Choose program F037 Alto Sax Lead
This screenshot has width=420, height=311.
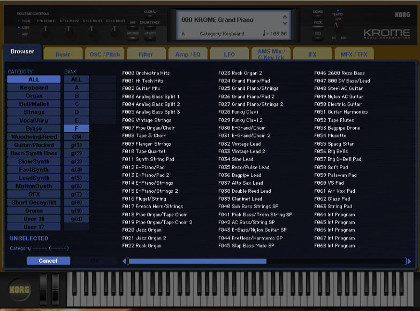(x=241, y=183)
